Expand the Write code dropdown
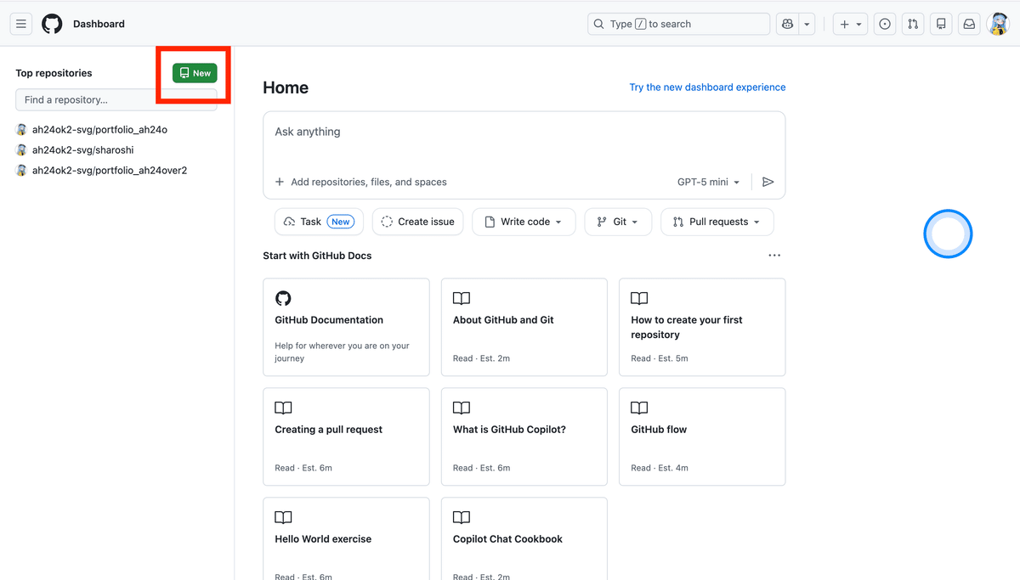 524,222
